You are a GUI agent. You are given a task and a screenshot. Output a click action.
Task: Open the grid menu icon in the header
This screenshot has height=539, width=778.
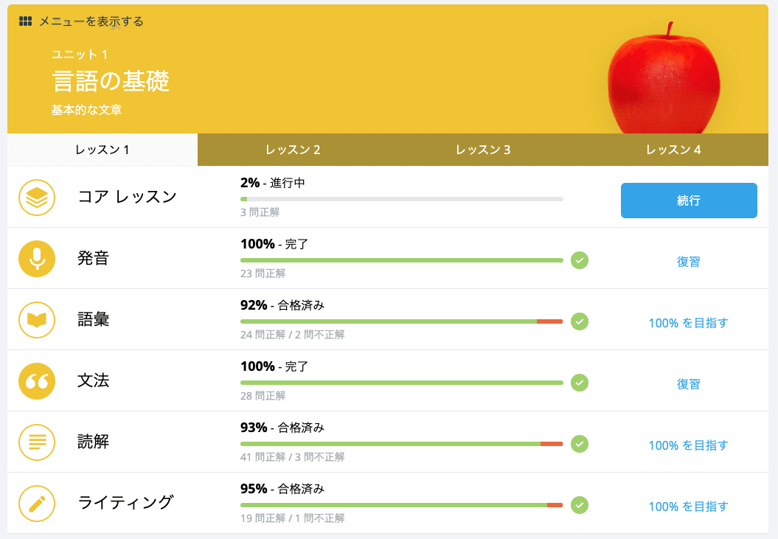coord(24,21)
